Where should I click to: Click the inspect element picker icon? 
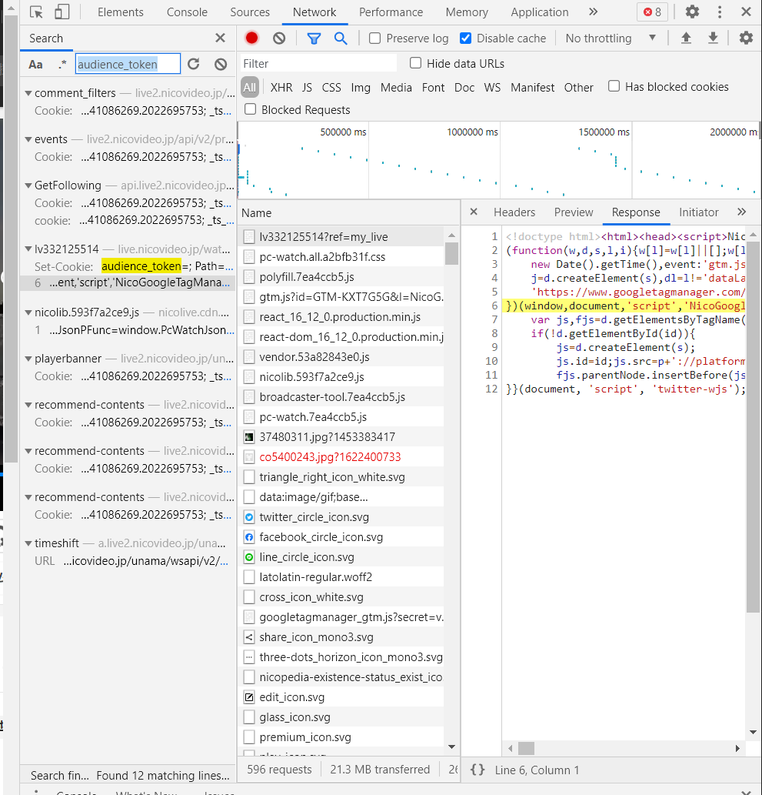[36, 12]
